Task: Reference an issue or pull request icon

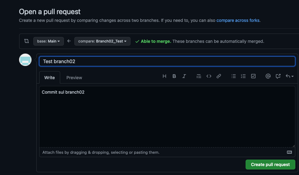Action: tap(278, 76)
